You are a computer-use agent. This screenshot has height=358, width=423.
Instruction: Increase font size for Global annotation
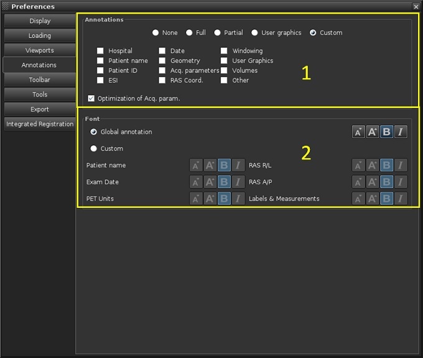coord(372,132)
